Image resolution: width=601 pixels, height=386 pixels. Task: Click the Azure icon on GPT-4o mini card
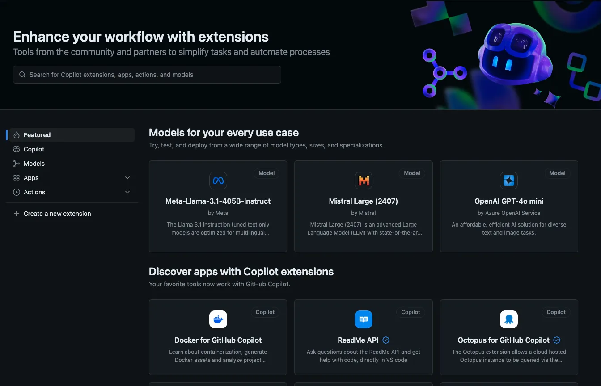[509, 180]
